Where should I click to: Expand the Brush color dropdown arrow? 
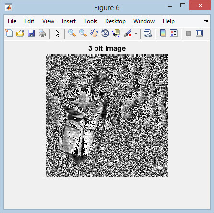click(x=136, y=33)
